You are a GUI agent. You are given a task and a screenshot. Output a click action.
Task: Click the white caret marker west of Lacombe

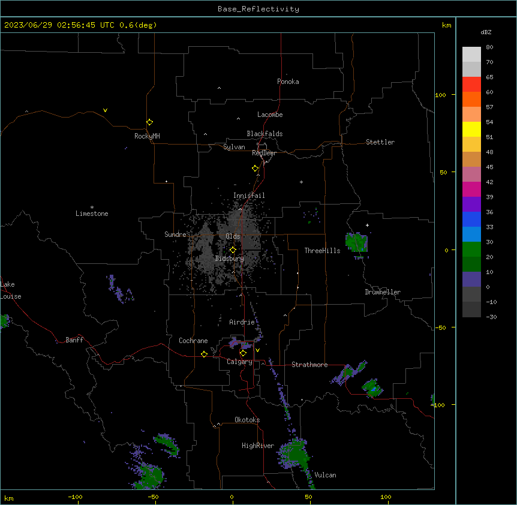[238, 119]
